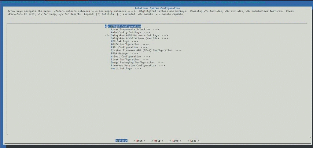
Task: Open u-boot Configuration submenu
Action: 130,56
